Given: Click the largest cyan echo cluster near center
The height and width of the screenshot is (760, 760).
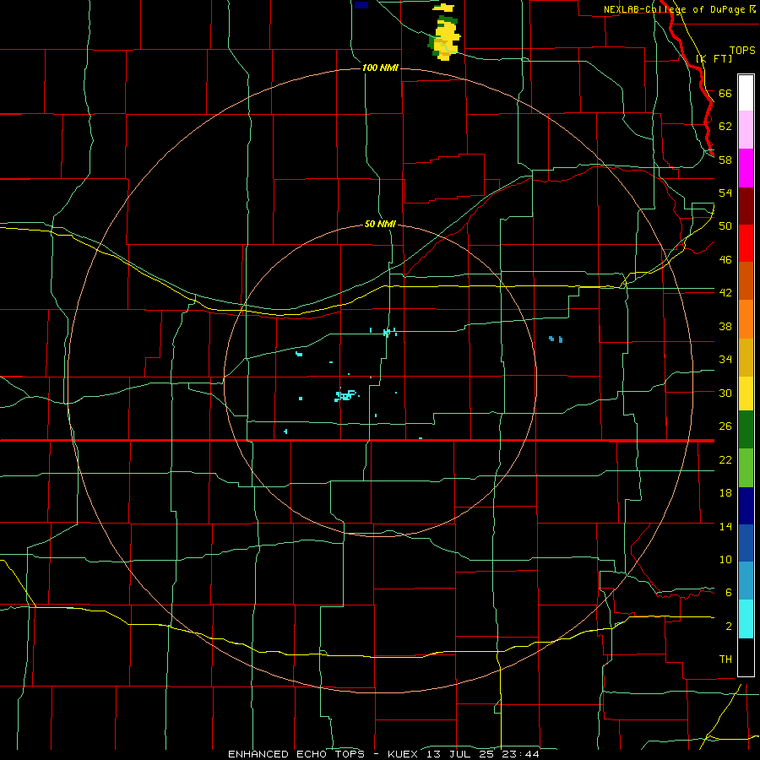Looking at the screenshot, I should coord(346,395).
